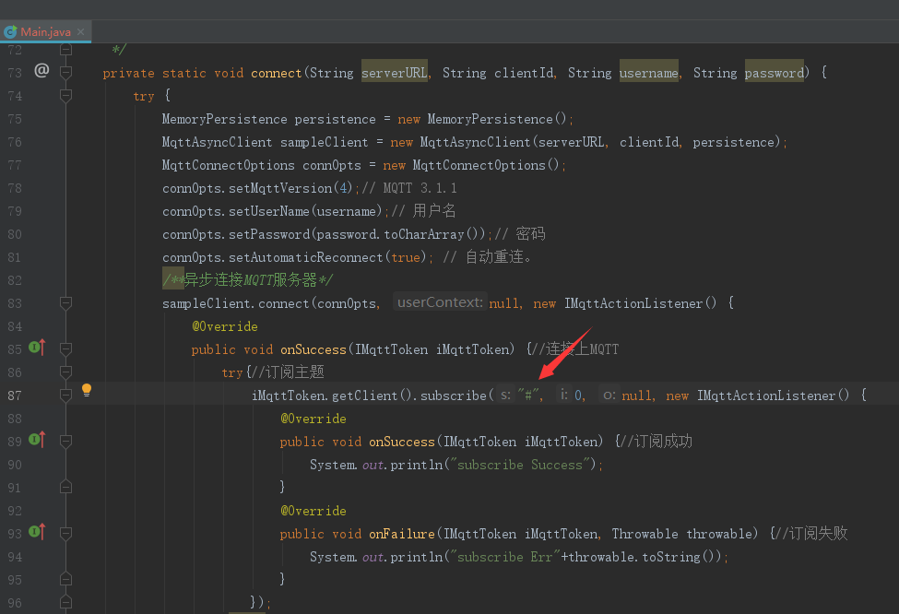Screen dimensions: 899x614
Task: Click the @Override annotation on line 84
Action: [225, 326]
